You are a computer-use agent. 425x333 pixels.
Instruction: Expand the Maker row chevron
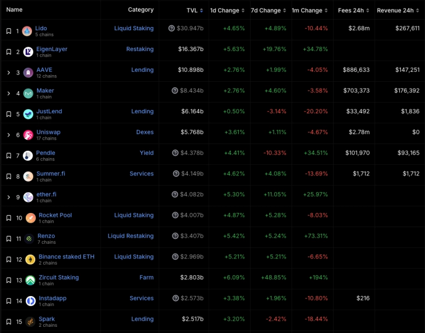tap(8, 94)
